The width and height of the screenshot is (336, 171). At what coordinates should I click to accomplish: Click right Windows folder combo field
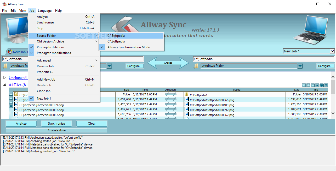249,66
